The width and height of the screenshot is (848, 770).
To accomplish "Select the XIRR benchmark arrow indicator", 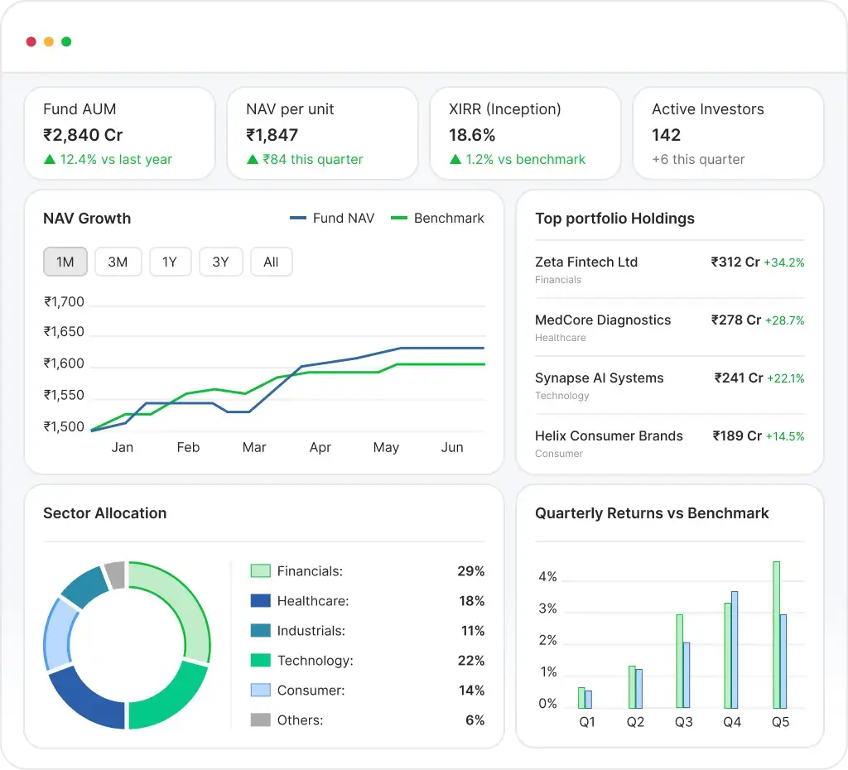I will coord(454,159).
